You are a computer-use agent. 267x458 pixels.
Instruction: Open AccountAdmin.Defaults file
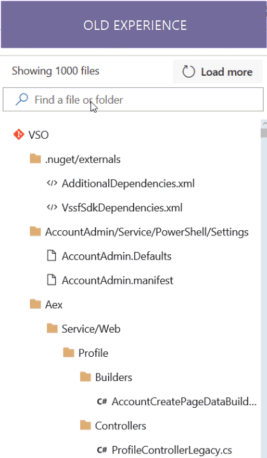[x=116, y=256]
